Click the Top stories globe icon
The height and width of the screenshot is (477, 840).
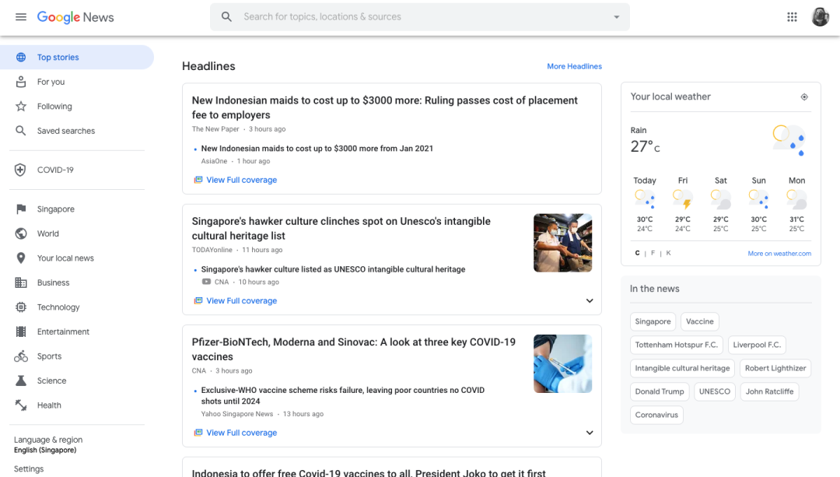click(21, 58)
